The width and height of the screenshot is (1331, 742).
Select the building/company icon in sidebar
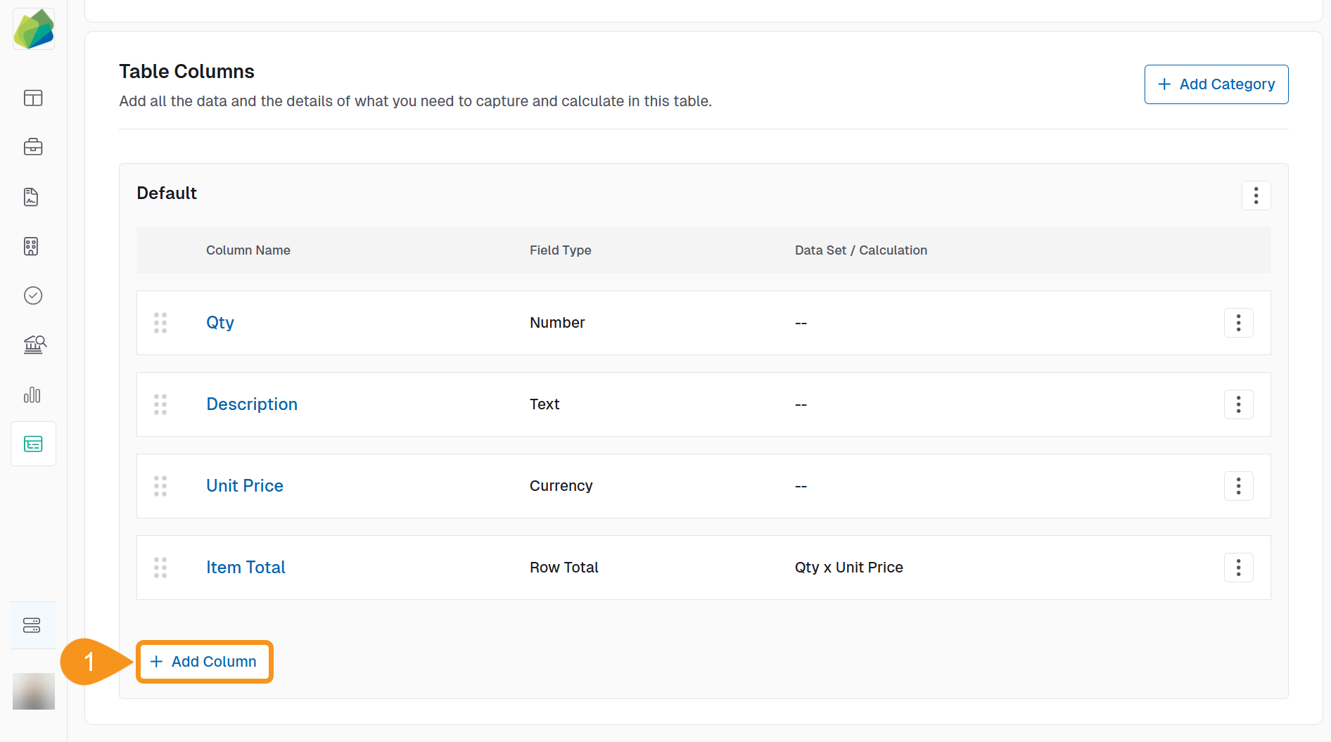click(32, 246)
